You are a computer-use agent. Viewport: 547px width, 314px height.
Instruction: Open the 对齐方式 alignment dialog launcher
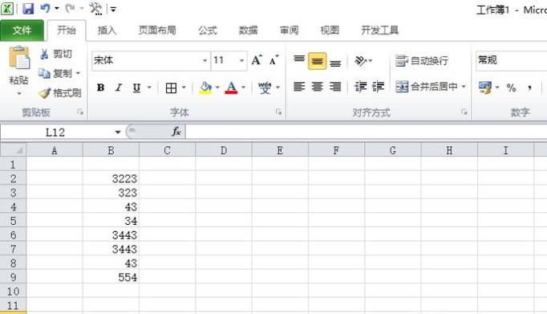[x=464, y=112]
